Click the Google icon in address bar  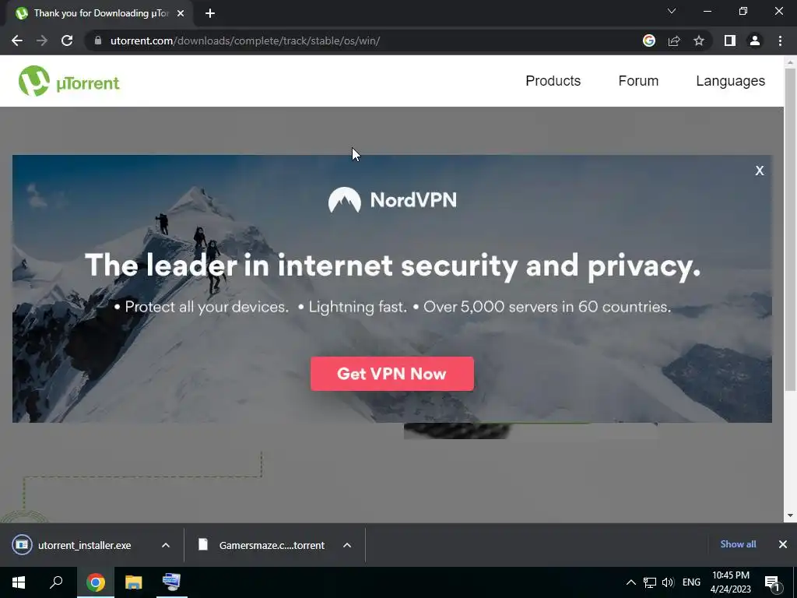pyautogui.click(x=649, y=40)
